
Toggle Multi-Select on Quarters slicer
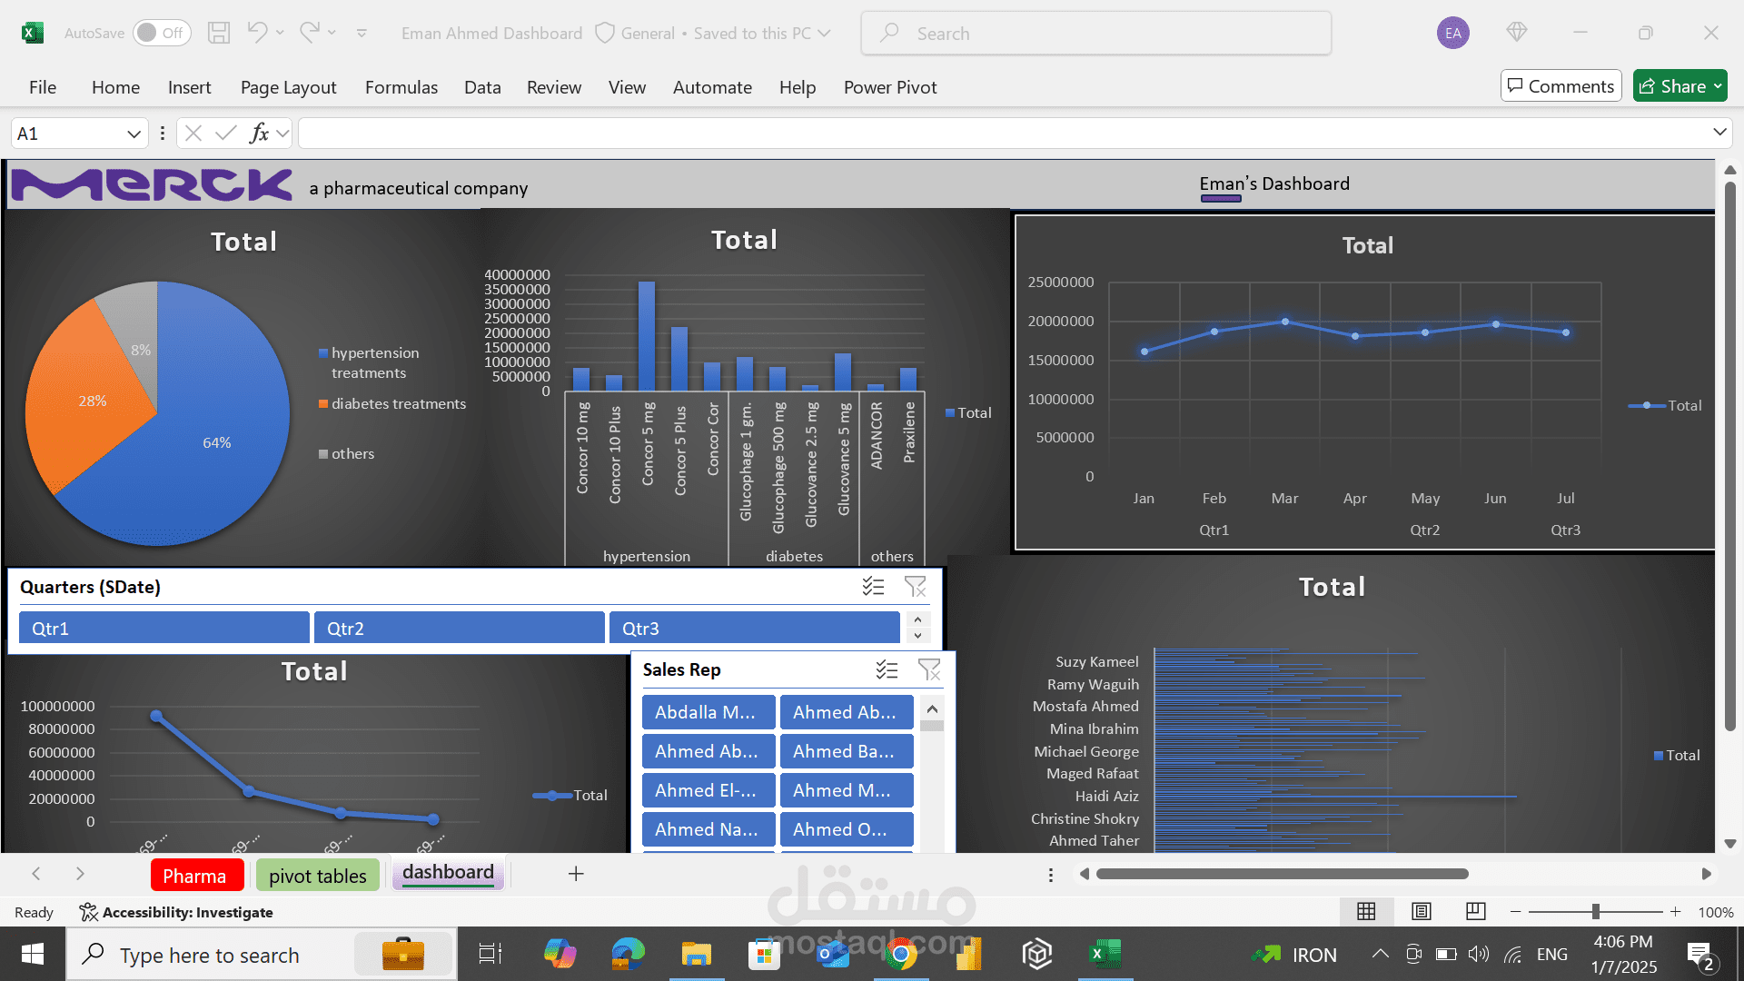(873, 587)
